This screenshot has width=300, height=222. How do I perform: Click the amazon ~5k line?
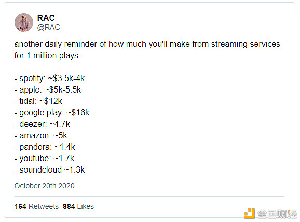tap(41, 136)
